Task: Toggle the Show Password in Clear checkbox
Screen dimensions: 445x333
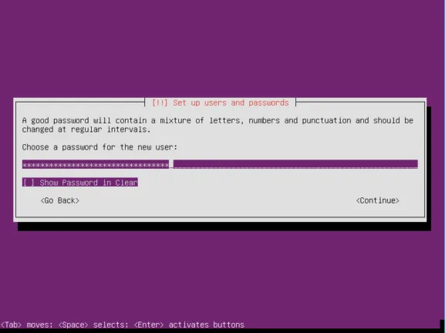Action: (80, 183)
